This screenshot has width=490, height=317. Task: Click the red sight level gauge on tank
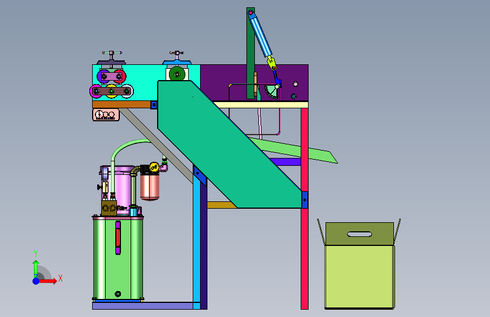(x=118, y=238)
